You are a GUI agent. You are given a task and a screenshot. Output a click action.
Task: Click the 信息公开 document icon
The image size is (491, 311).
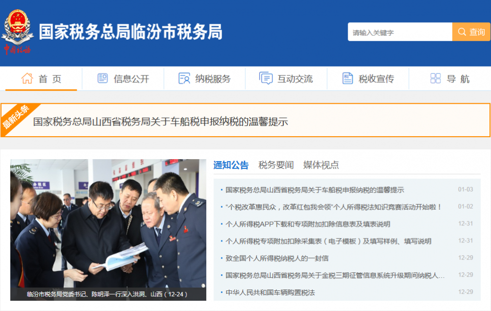click(x=103, y=78)
